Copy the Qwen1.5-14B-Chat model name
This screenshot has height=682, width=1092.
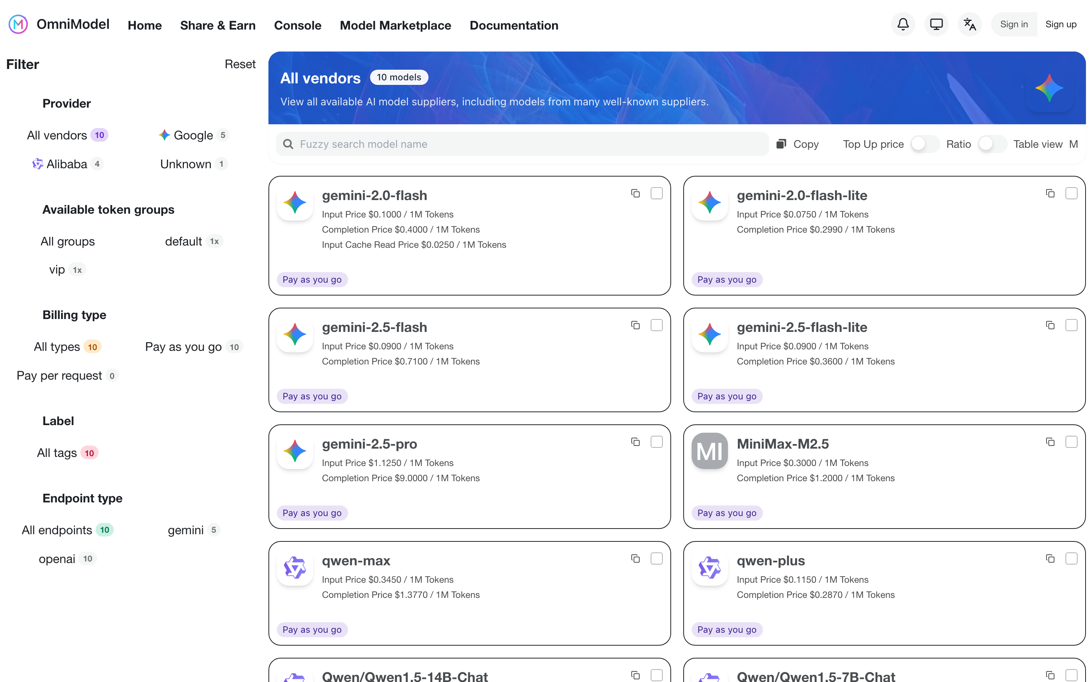pos(635,675)
